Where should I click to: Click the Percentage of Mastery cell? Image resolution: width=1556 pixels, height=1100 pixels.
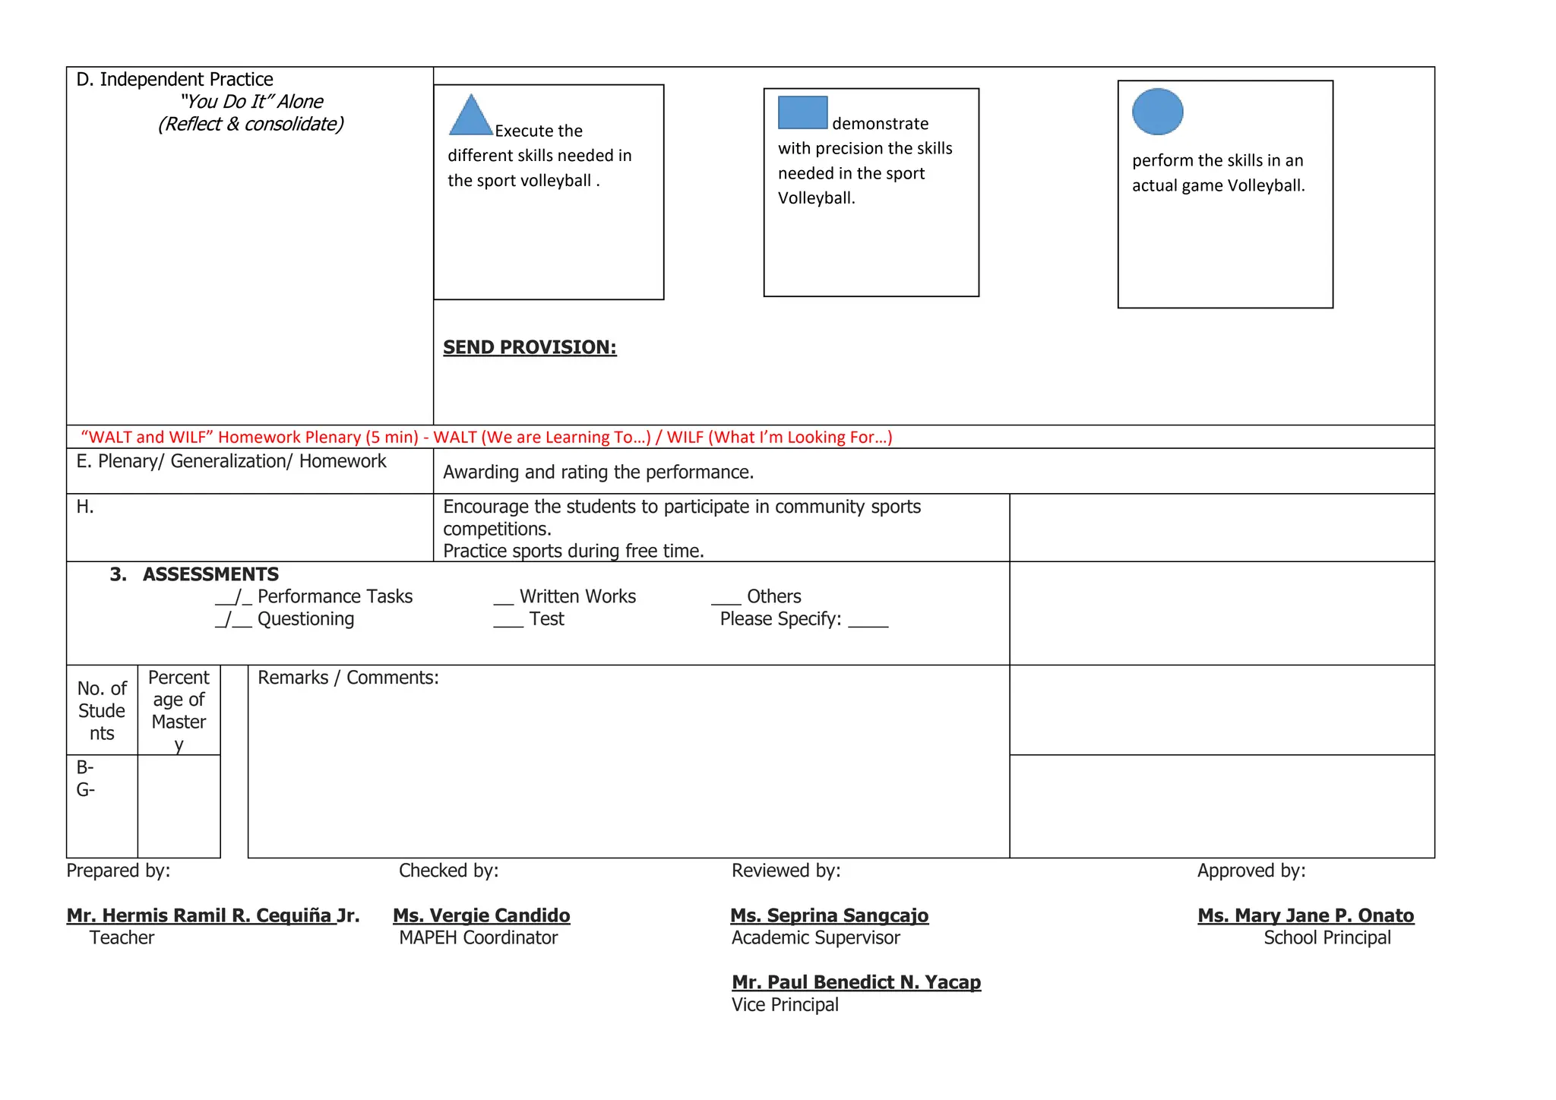(x=179, y=710)
